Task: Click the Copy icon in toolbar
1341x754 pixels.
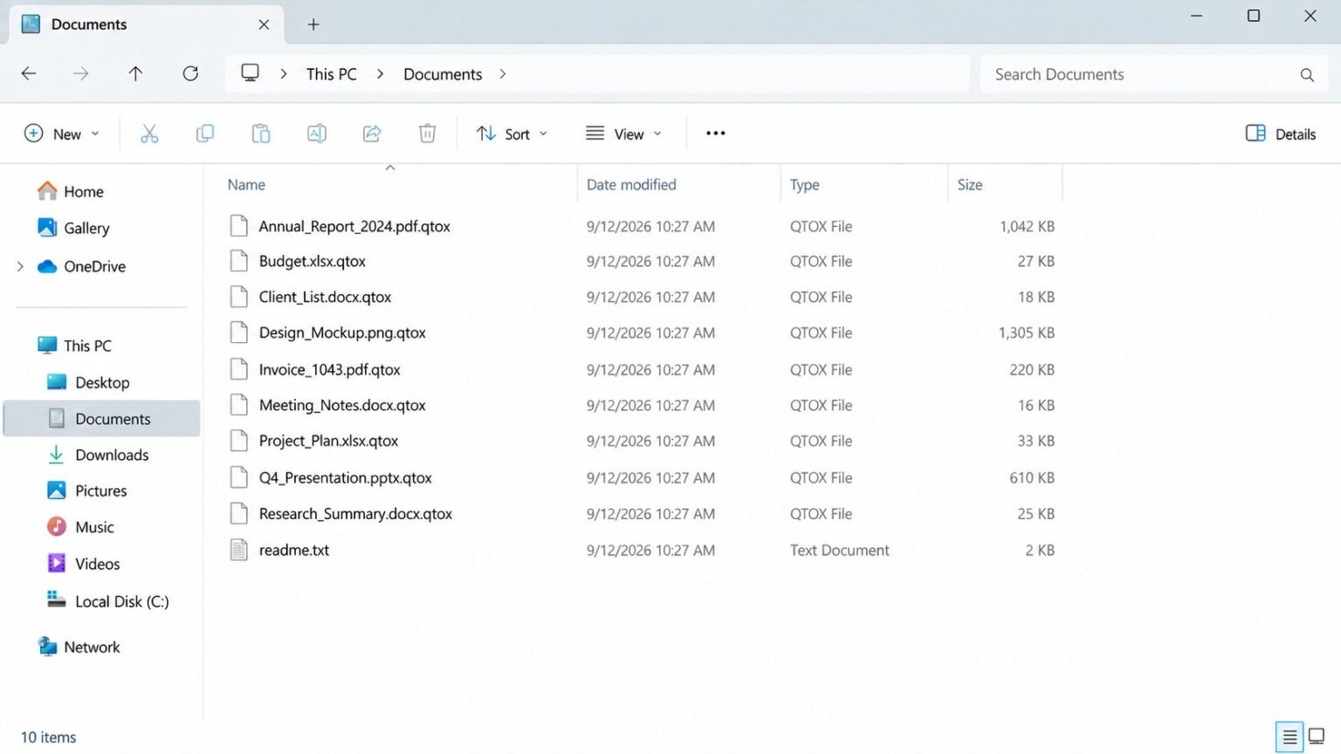Action: pos(205,134)
